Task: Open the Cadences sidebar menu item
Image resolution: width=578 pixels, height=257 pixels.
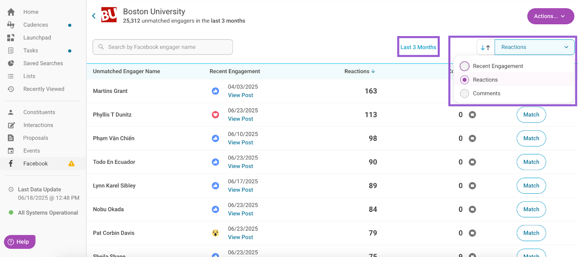Action: click(x=36, y=25)
